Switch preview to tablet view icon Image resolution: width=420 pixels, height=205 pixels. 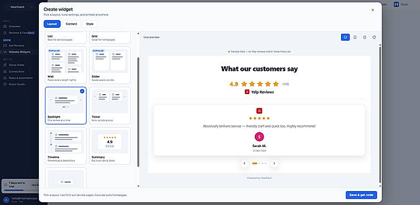[355, 37]
